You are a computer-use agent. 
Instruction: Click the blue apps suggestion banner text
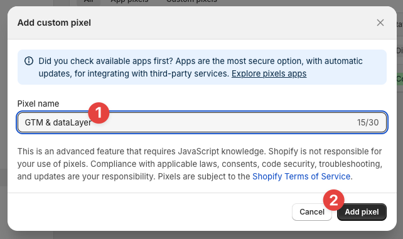coord(200,67)
